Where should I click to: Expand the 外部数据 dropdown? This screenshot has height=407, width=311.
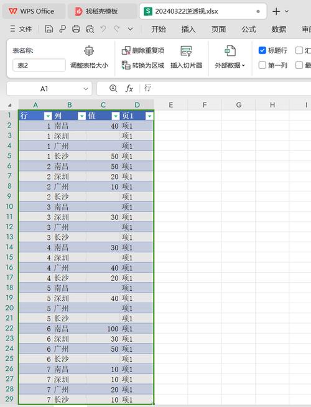230,65
